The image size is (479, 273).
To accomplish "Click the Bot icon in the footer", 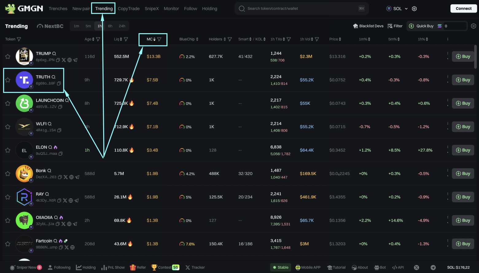I will (x=376, y=267).
